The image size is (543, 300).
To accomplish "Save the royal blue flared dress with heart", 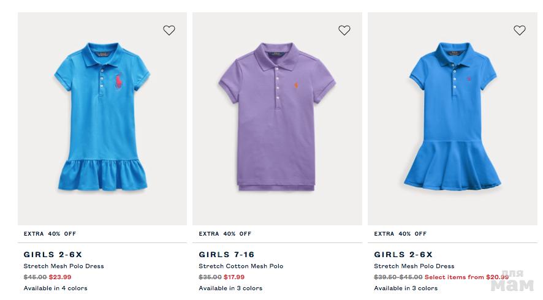I will [x=520, y=30].
